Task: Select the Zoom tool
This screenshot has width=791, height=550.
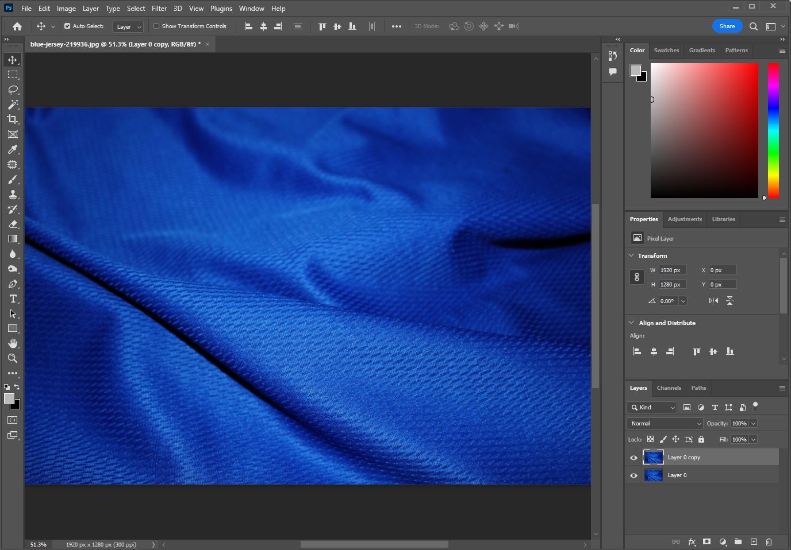Action: [13, 358]
